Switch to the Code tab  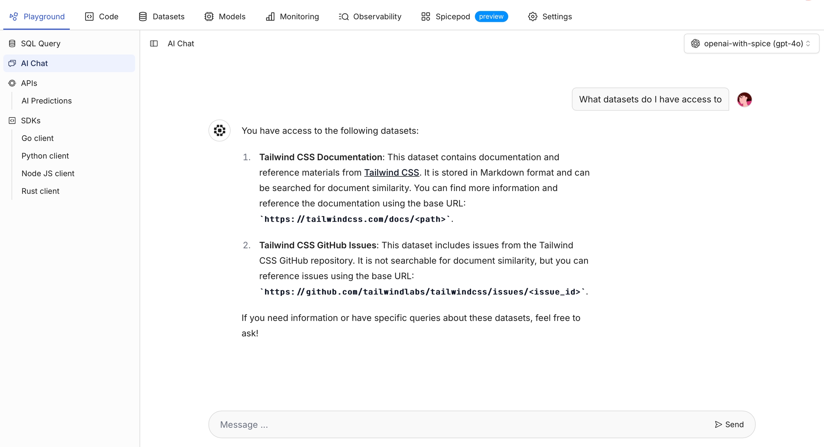(102, 16)
